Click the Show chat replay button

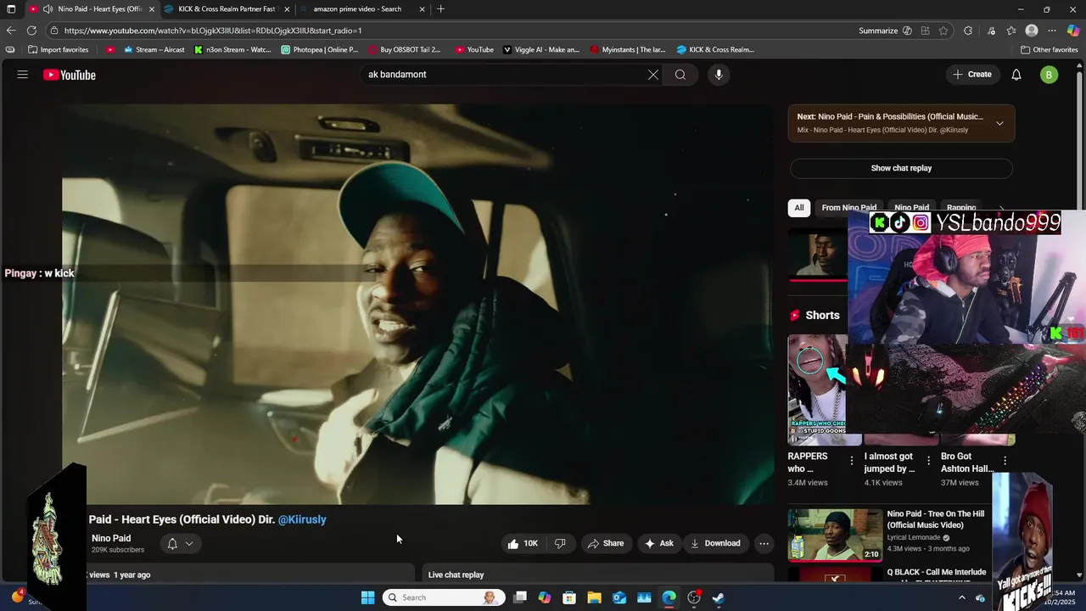pyautogui.click(x=901, y=168)
